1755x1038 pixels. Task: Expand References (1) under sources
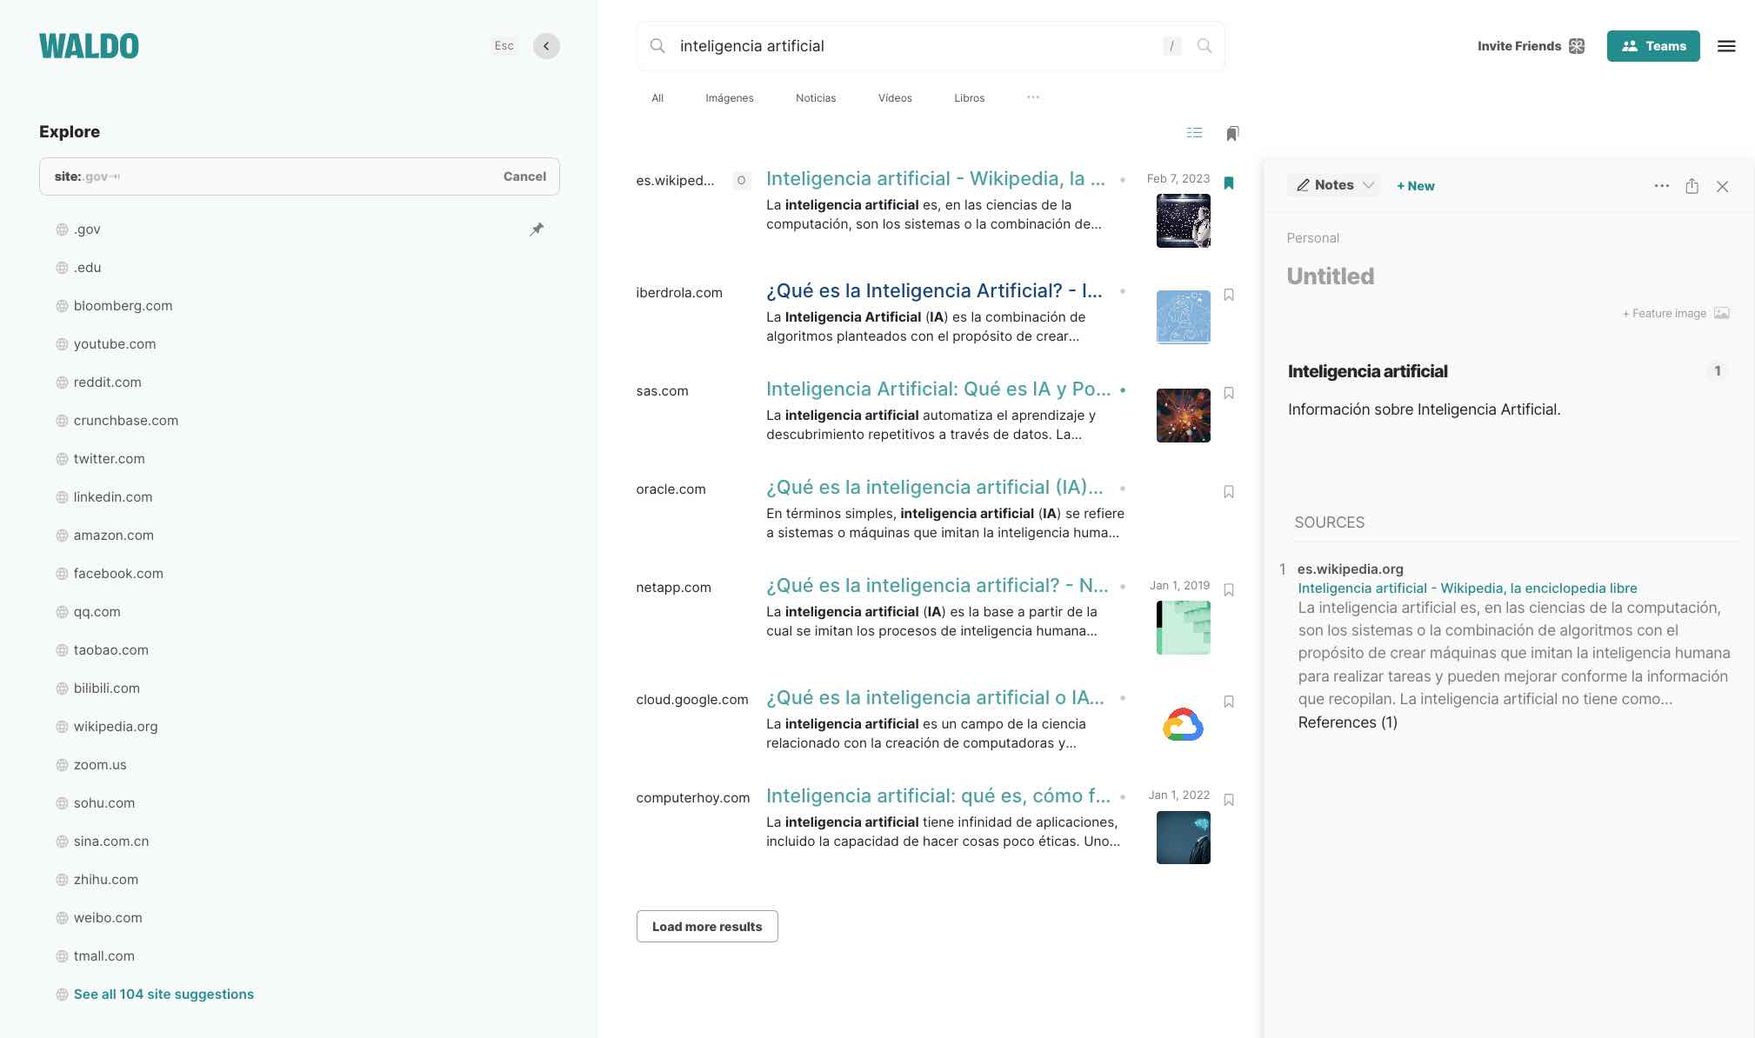point(1347,722)
